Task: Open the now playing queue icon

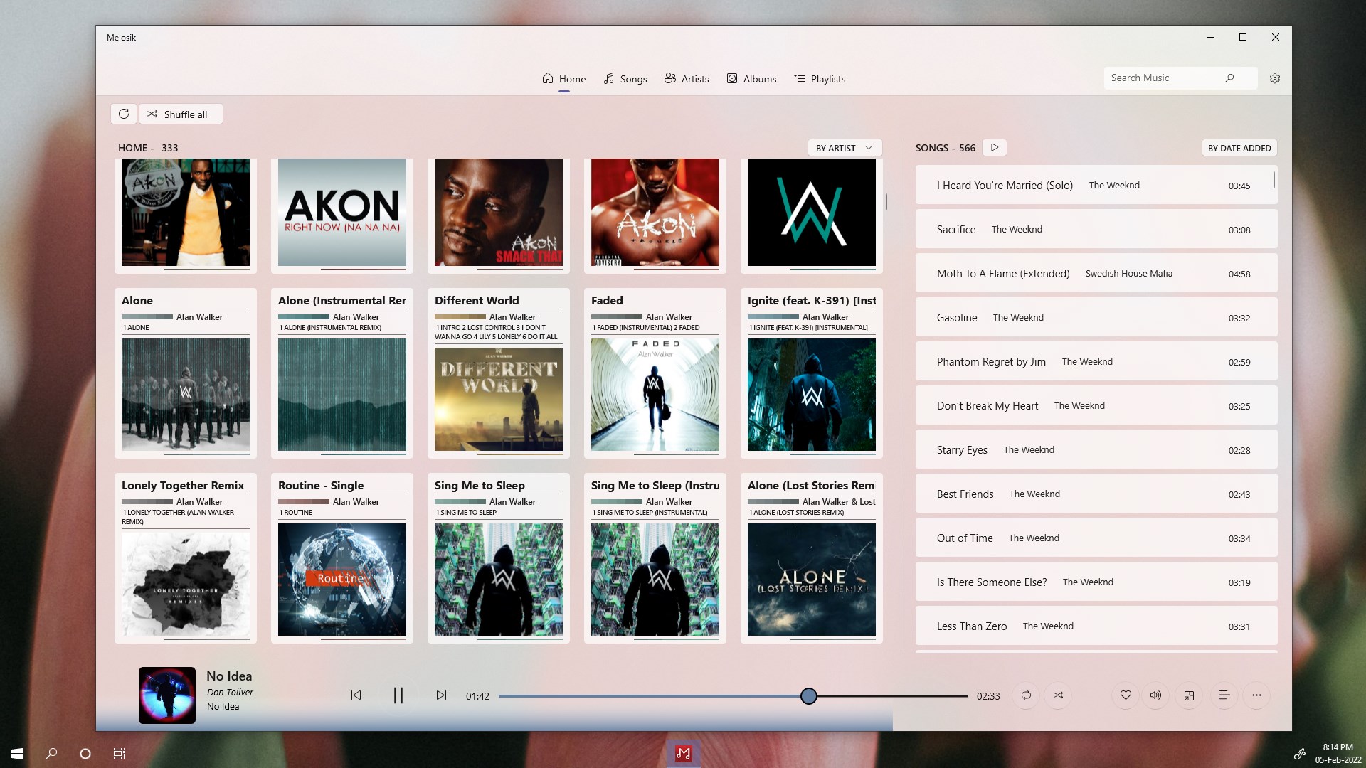Action: 1224,695
